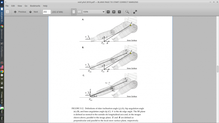219x123 pixels.
Task: Open the Edit menu
Action: click(x=13, y=6)
